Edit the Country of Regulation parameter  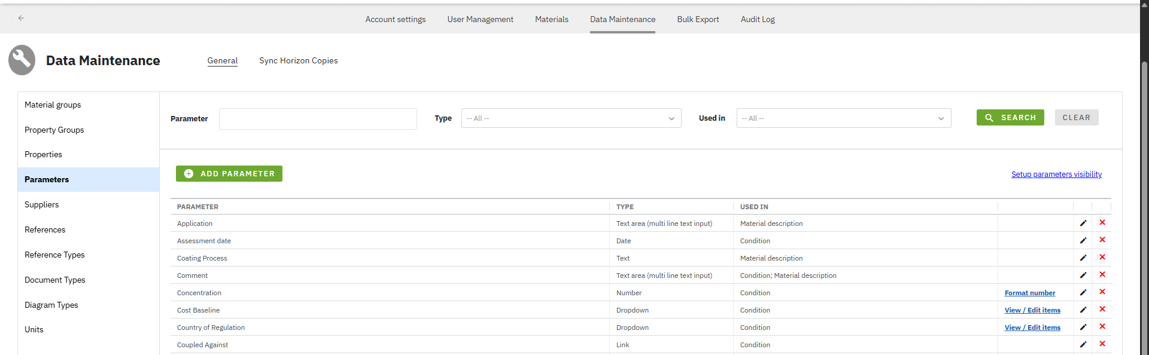point(1083,327)
